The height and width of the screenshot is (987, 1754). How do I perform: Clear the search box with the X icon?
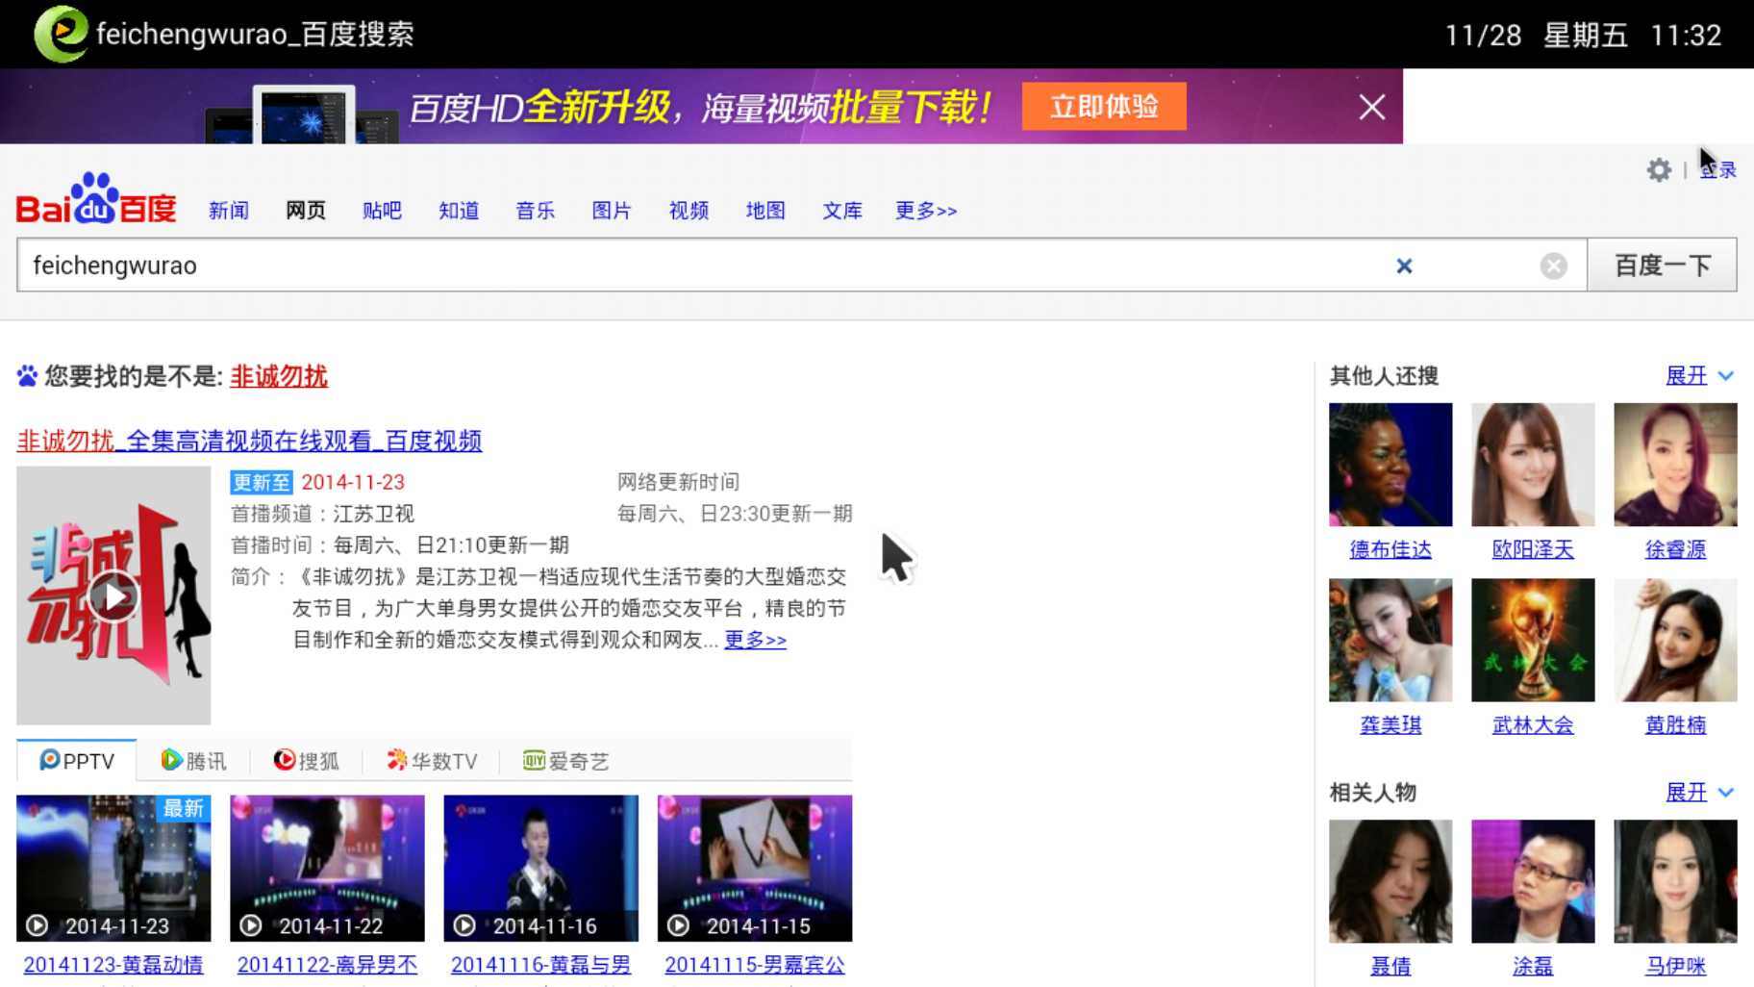1405,266
